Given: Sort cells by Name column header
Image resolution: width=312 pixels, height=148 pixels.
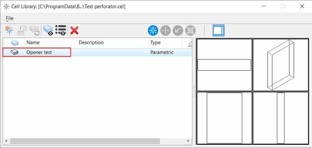Looking at the screenshot, I should point(51,43).
